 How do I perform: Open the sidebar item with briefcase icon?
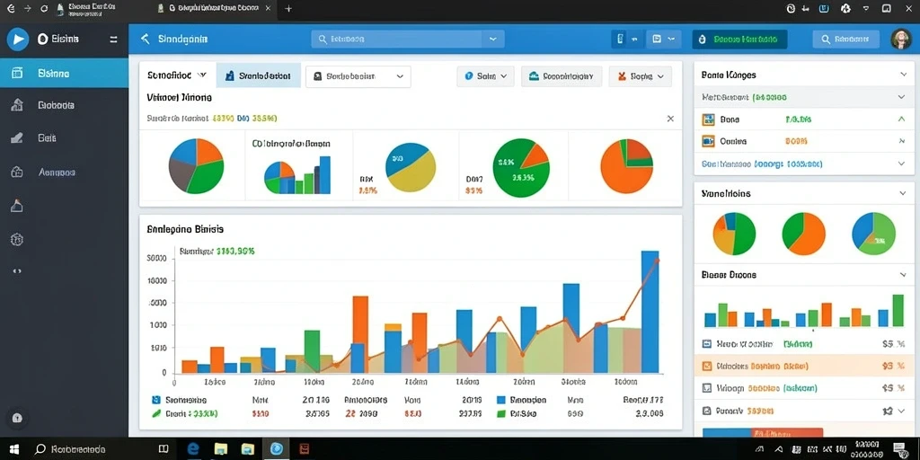click(17, 172)
